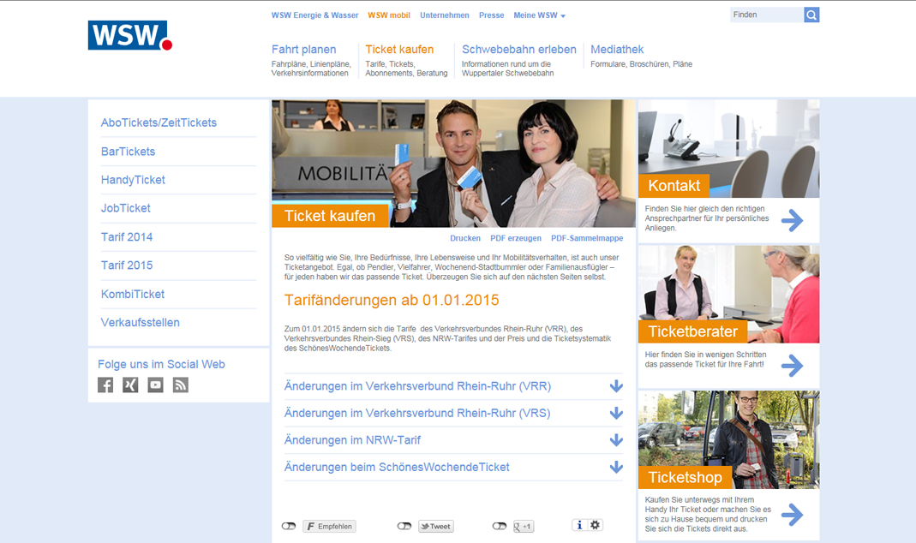Click the search magnifier button

(811, 15)
